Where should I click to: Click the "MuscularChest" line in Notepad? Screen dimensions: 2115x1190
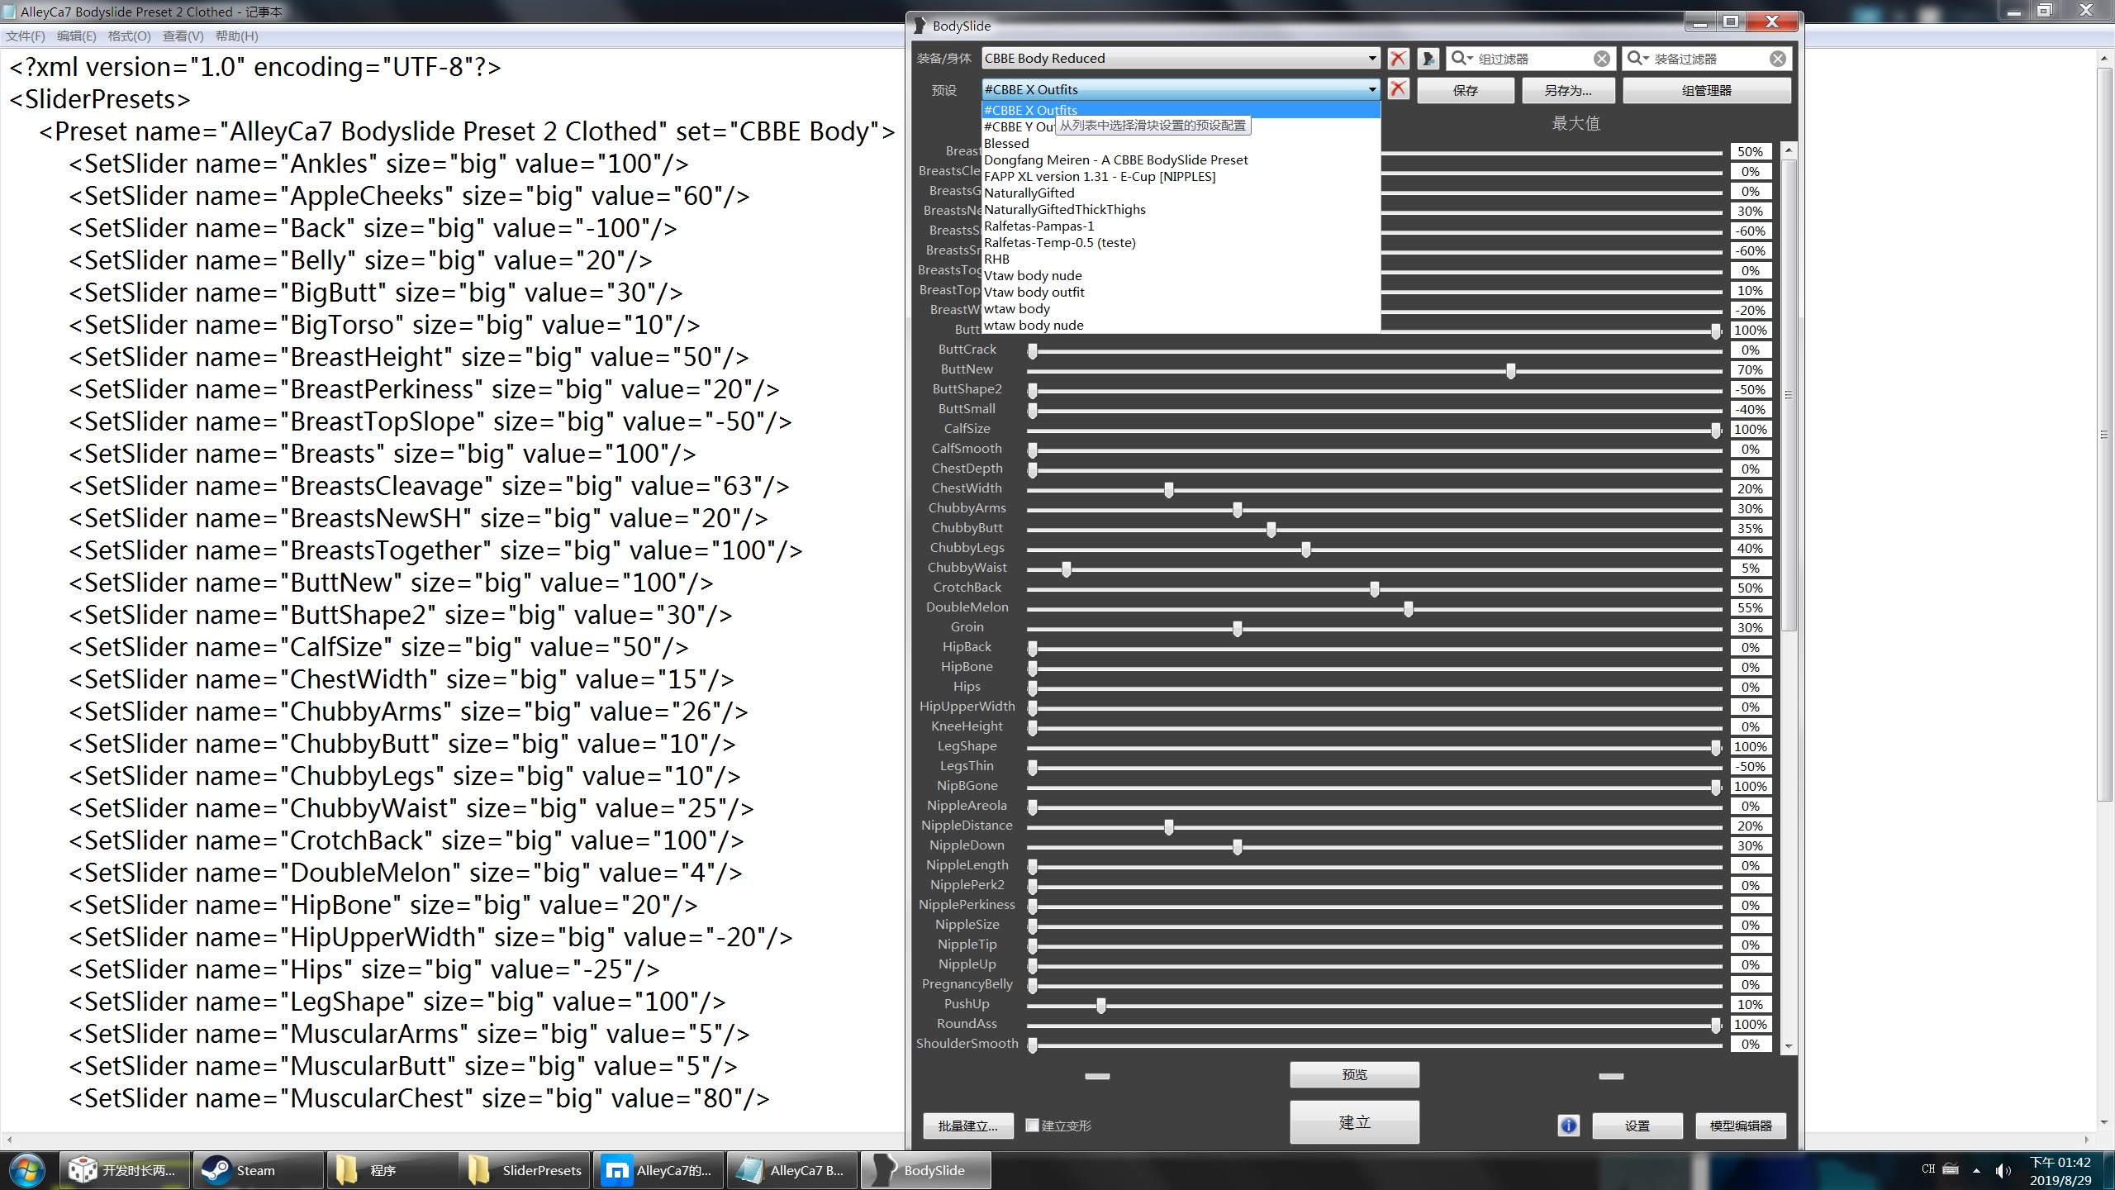[419, 1098]
